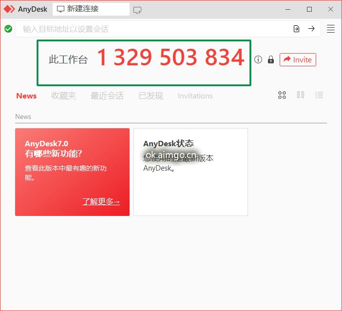Screen dimensions: 342x311
Task: Switch to the 收藏夹 tab
Action: [x=63, y=96]
